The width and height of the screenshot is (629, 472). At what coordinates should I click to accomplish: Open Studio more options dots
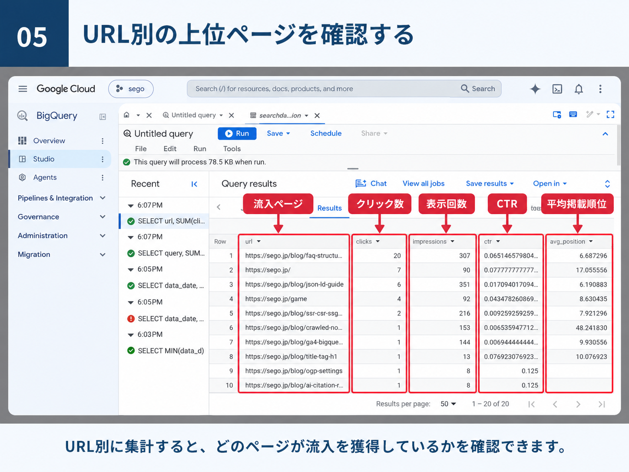point(103,159)
